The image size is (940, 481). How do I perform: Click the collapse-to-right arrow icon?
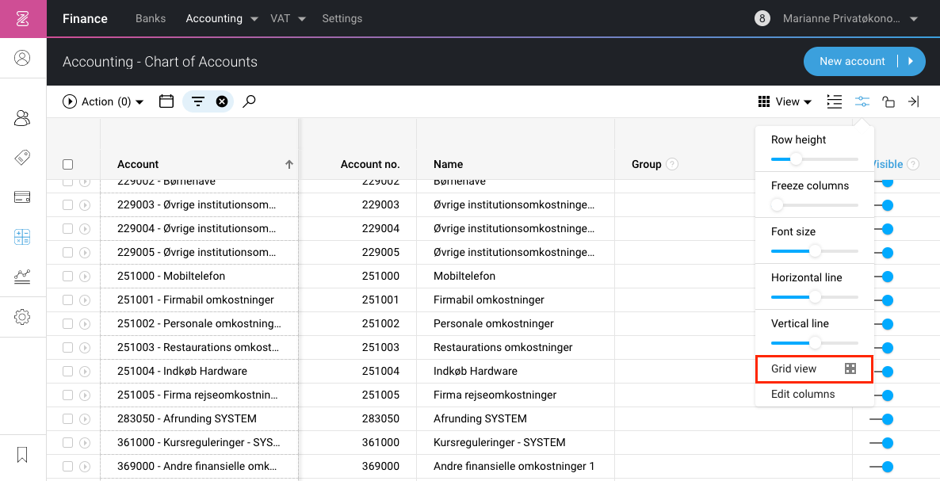coord(914,102)
